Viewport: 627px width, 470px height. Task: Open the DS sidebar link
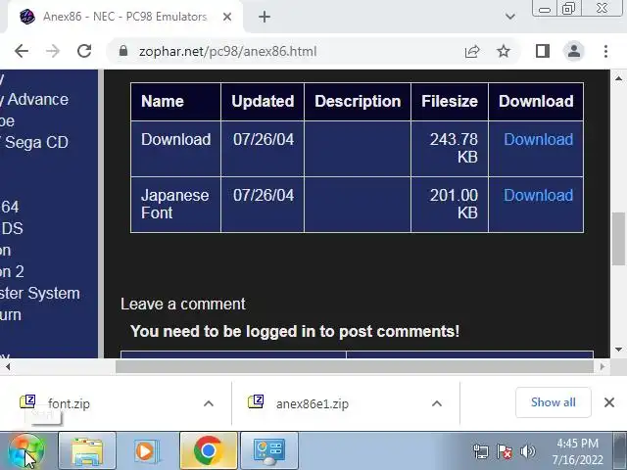coord(12,228)
